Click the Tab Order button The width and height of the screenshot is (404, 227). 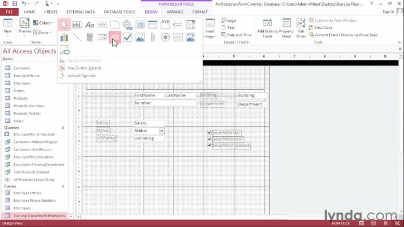point(301,29)
